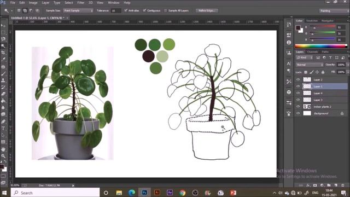Open the Info panel icon

point(289,43)
